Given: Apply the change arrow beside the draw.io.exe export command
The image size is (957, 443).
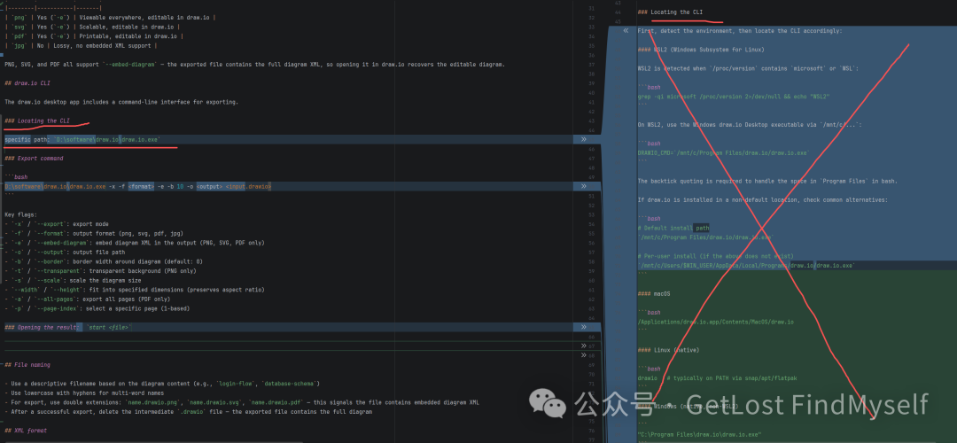Looking at the screenshot, I should pos(583,186).
